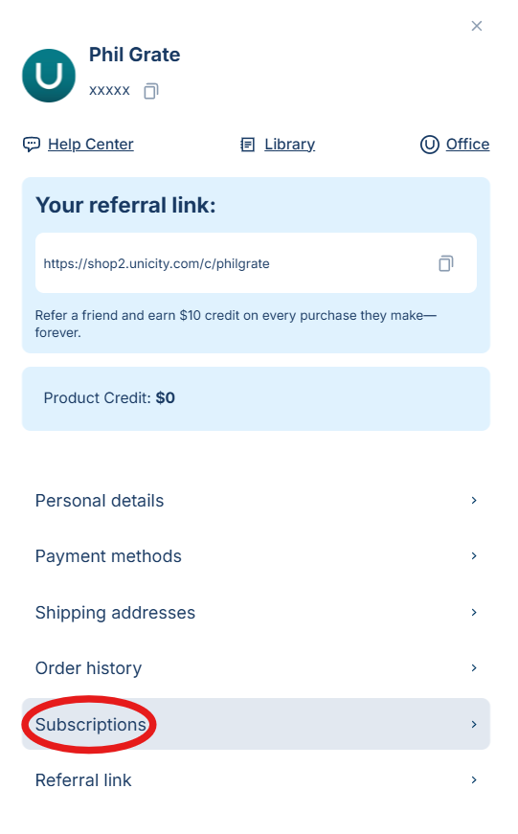Image resolution: width=518 pixels, height=834 pixels.
Task: Close the account panel with the X icon
Action: [477, 26]
